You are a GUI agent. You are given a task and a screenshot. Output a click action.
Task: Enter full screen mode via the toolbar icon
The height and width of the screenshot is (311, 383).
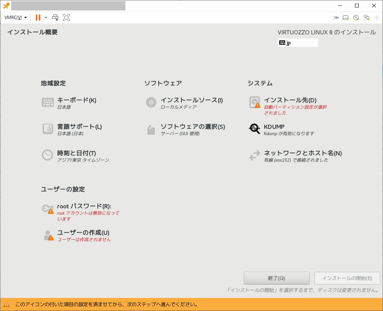coord(66,17)
